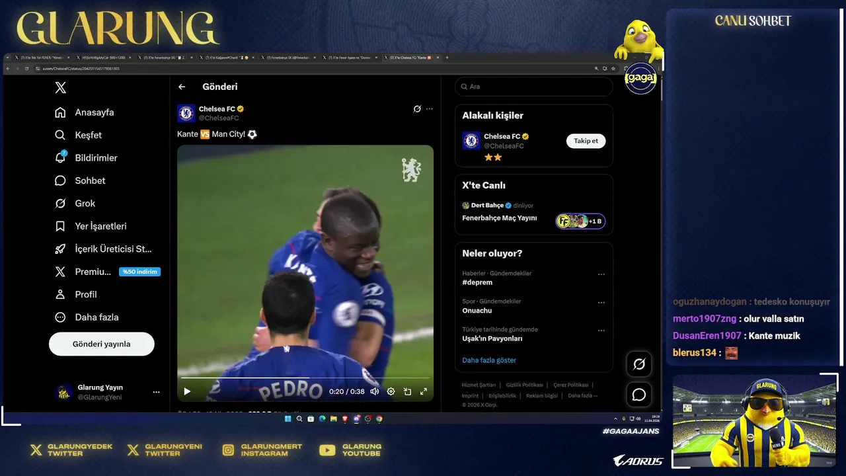This screenshot has width=846, height=476.
Task: Click the X logo in the sidebar
Action: click(x=60, y=87)
